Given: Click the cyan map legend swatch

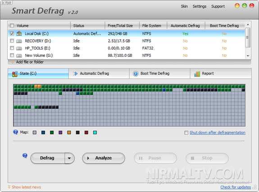Looking at the screenshot, I should tap(95, 133).
